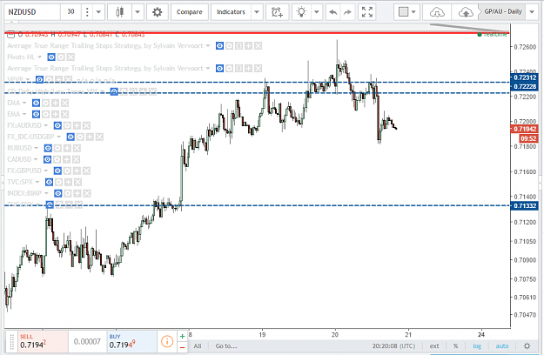Open the Indicators dialog
Screen dimensions: 544x355
231,12
